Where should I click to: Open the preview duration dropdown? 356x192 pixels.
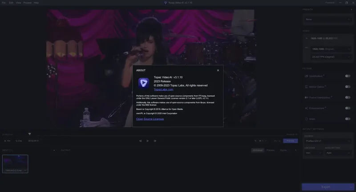[277, 141]
